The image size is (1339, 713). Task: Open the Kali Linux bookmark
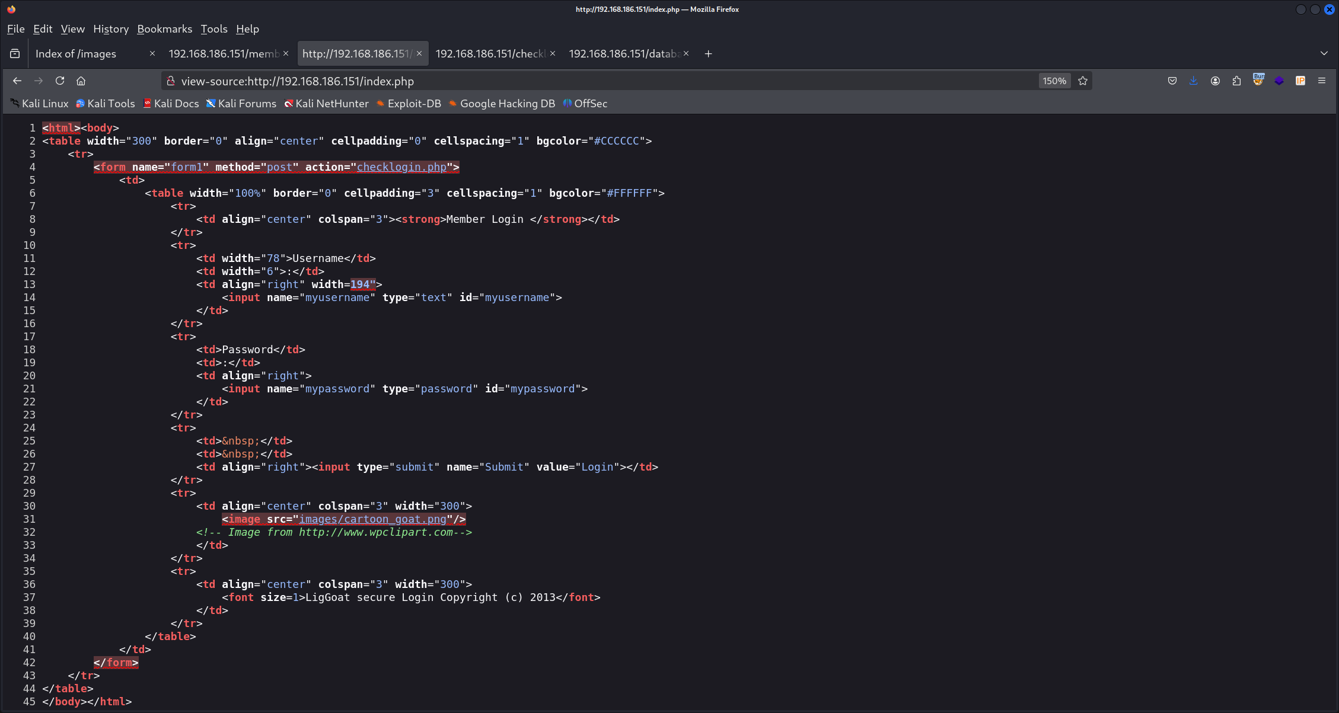click(39, 104)
